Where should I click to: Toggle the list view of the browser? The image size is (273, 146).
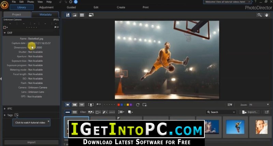click(74, 112)
